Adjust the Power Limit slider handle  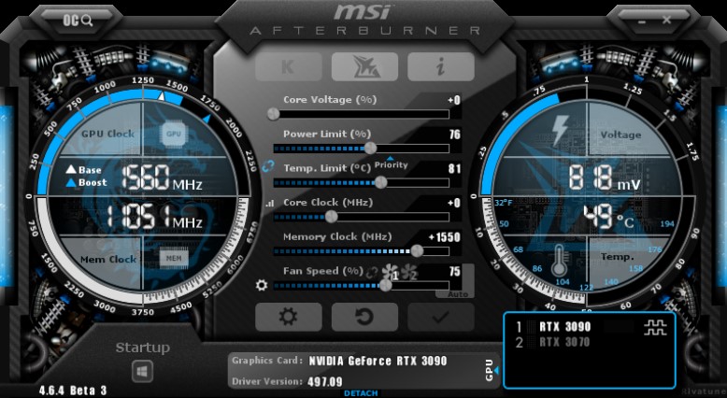click(x=370, y=149)
